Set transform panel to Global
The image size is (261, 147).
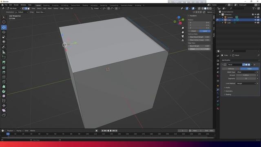tap(194, 31)
